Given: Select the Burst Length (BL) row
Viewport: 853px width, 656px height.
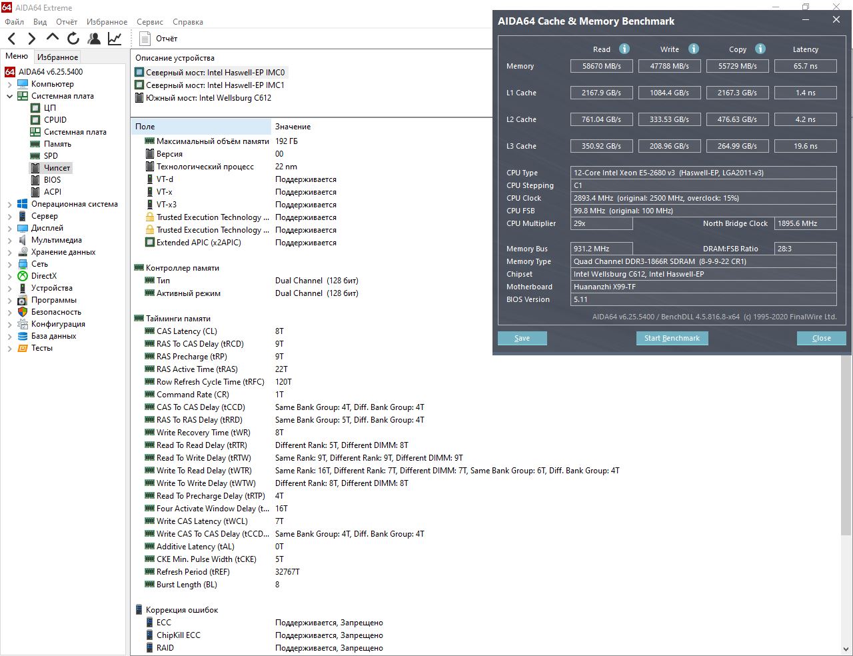Looking at the screenshot, I should coord(485,585).
